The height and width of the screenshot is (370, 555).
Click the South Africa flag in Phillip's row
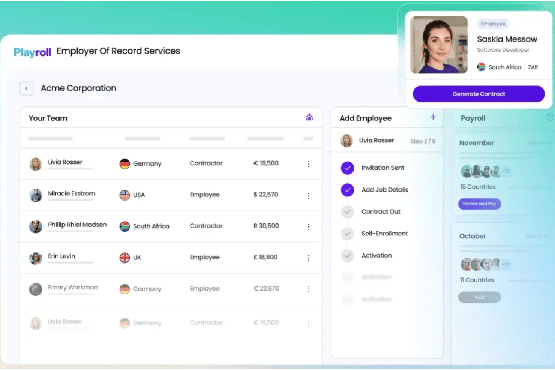coord(124,226)
